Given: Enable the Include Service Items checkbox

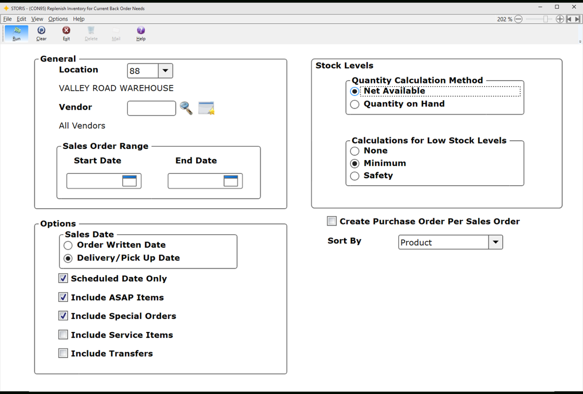Looking at the screenshot, I should 63,335.
